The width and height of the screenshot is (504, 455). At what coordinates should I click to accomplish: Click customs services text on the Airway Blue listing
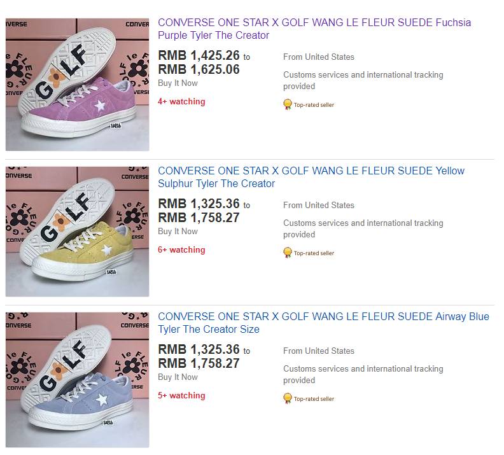coord(363,374)
